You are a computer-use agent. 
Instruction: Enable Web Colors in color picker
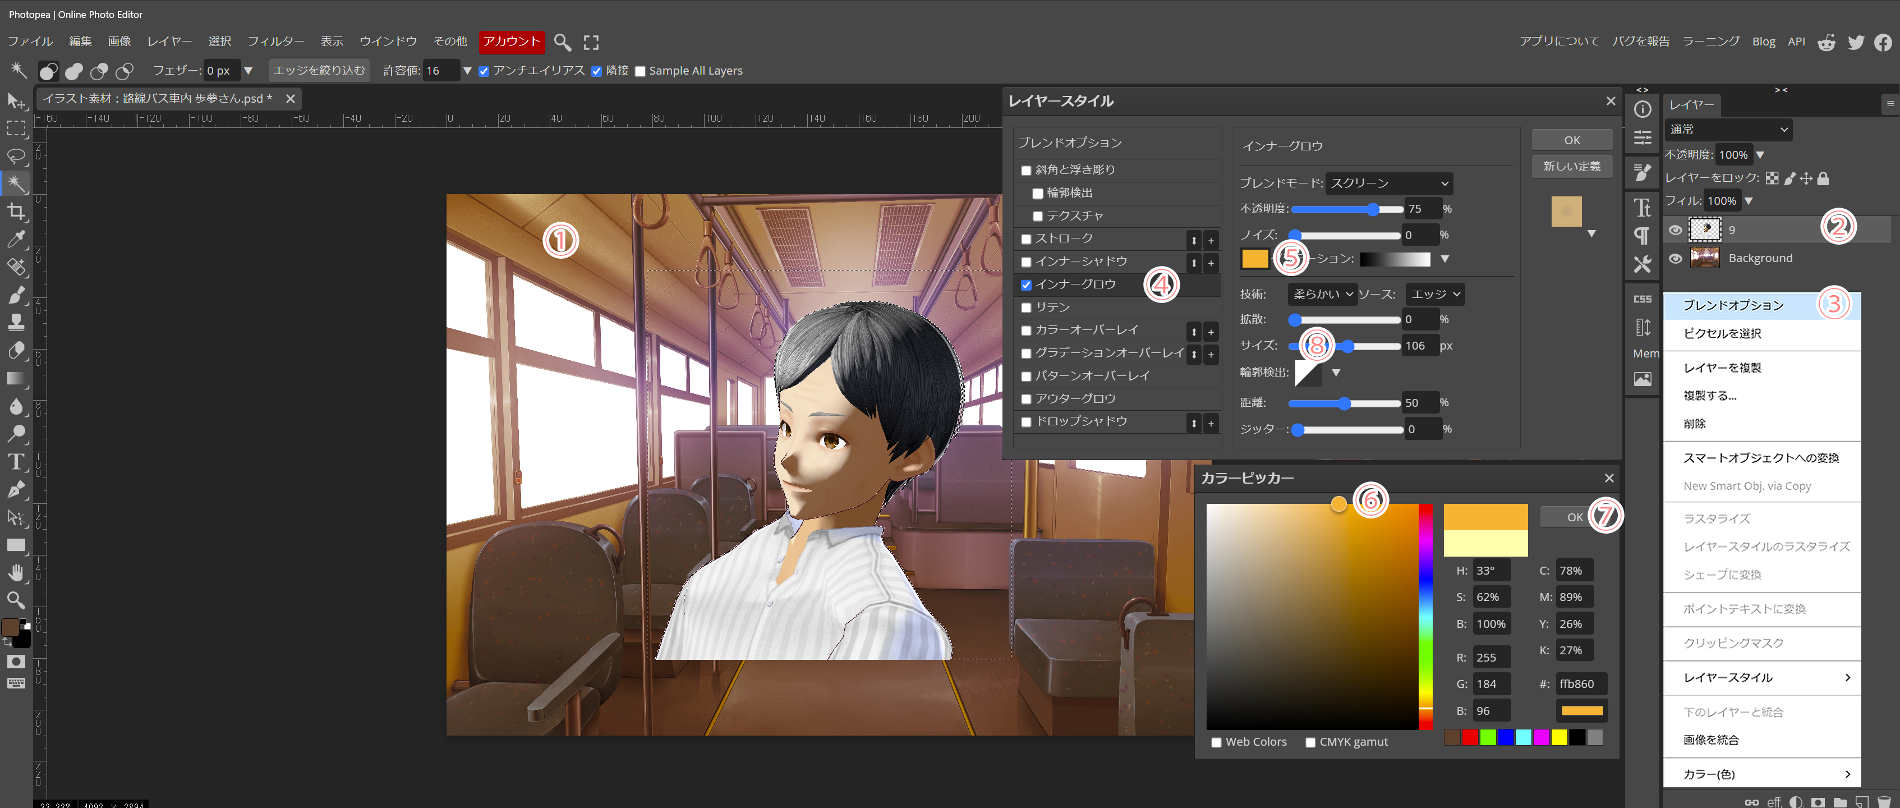tap(1216, 742)
